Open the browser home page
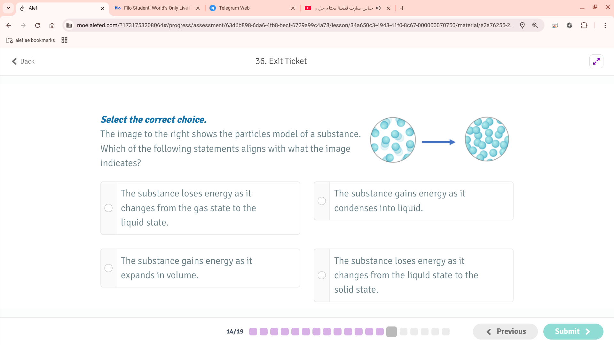Viewport: 614px width, 345px height. pyautogui.click(x=52, y=25)
